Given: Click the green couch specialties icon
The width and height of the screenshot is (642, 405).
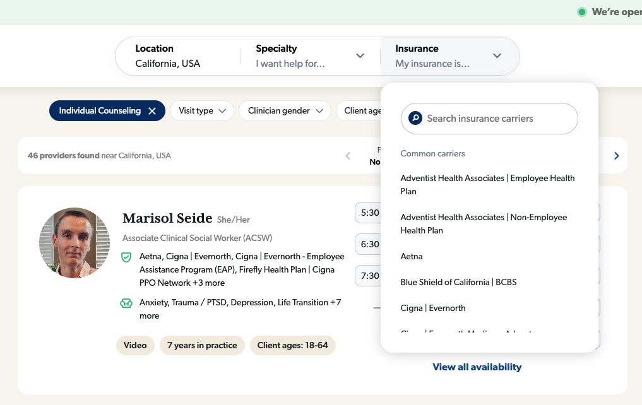Looking at the screenshot, I should coord(126,303).
